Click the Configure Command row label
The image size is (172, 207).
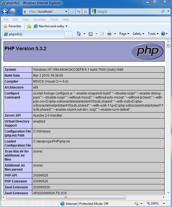12,95
